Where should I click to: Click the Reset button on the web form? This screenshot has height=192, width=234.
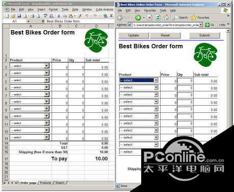click(165, 35)
